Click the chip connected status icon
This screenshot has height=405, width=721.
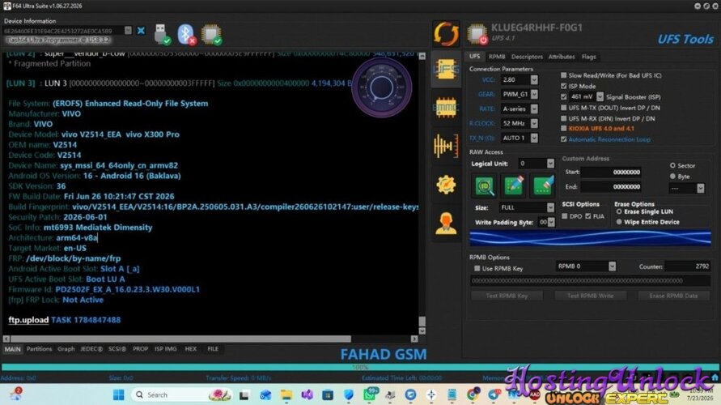click(211, 35)
